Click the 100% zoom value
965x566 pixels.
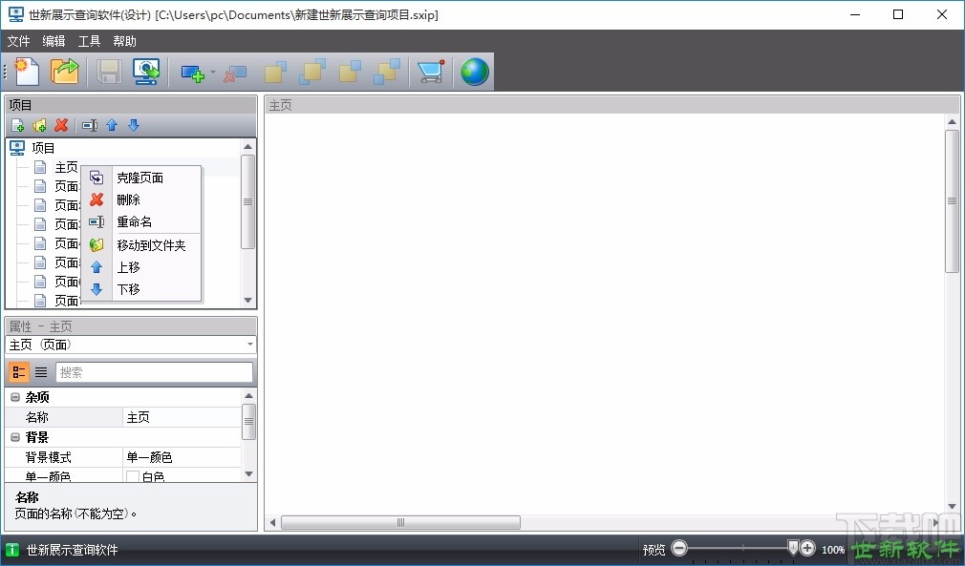(x=833, y=550)
